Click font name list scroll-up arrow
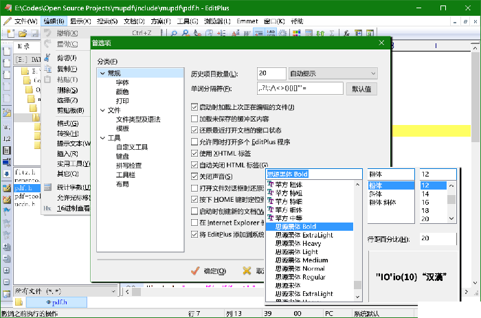481x318 pixels. click(x=357, y=185)
